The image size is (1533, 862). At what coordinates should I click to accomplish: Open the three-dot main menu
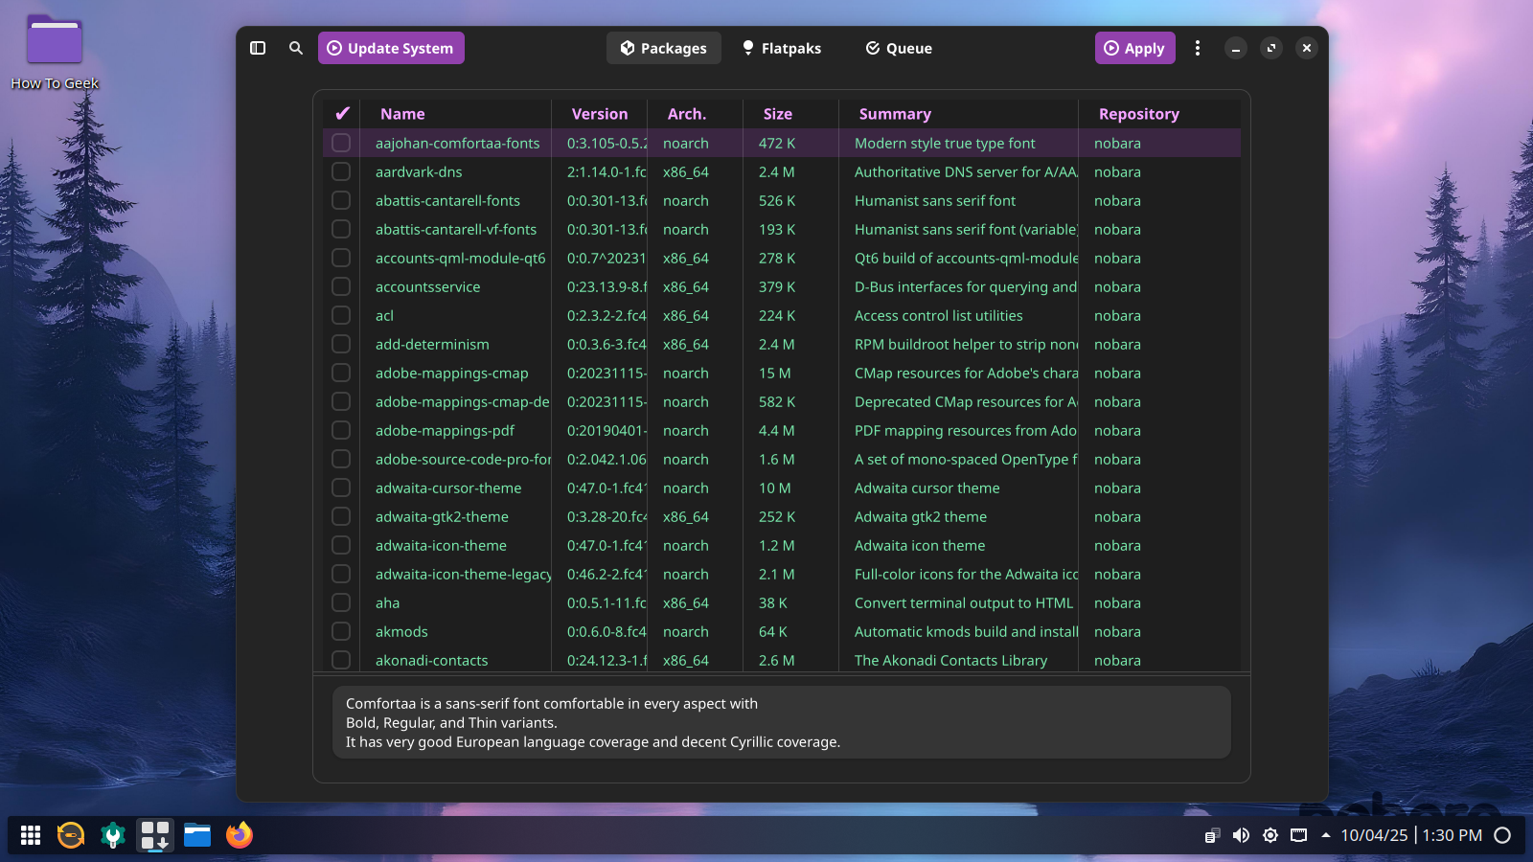(x=1198, y=48)
